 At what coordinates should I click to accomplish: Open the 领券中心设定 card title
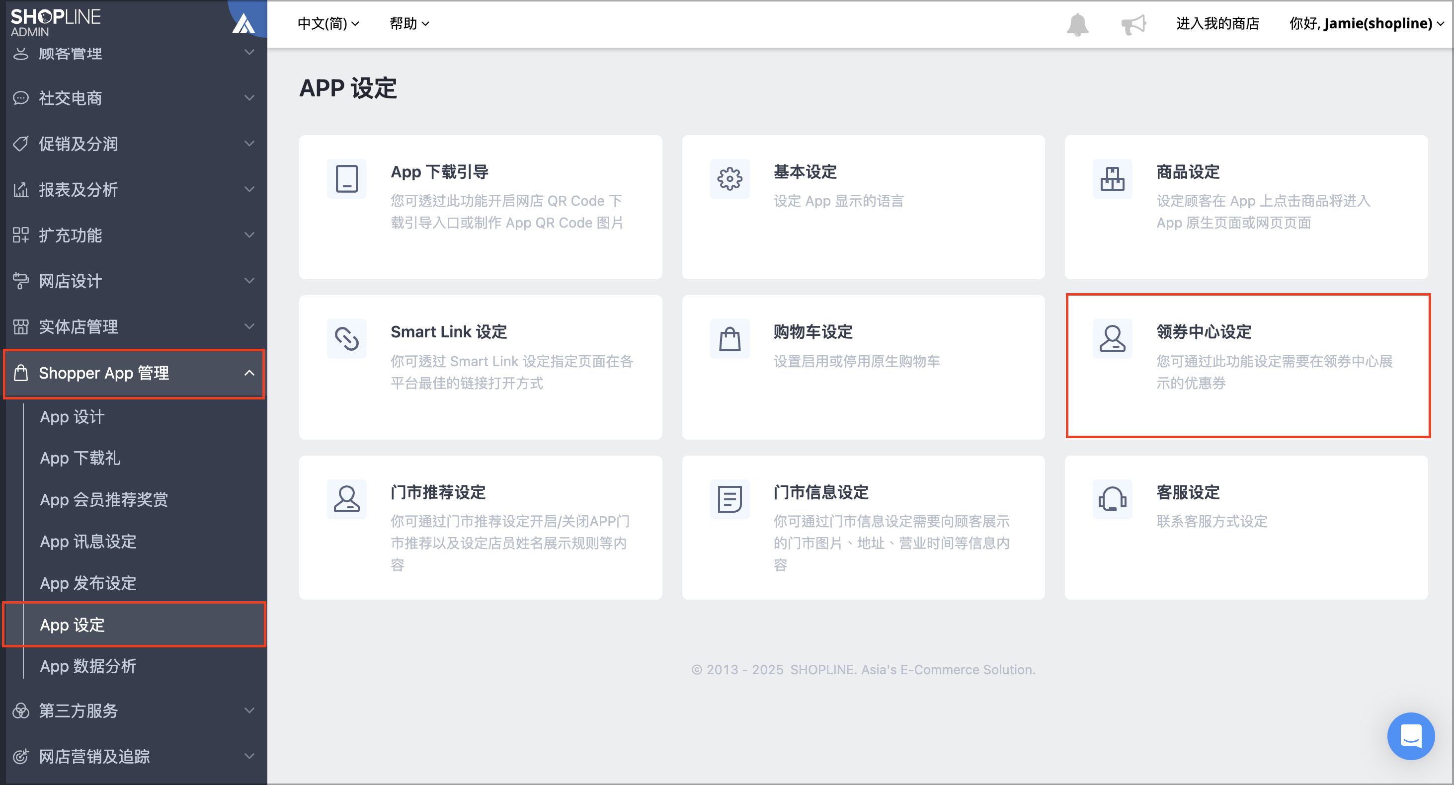click(x=1204, y=332)
